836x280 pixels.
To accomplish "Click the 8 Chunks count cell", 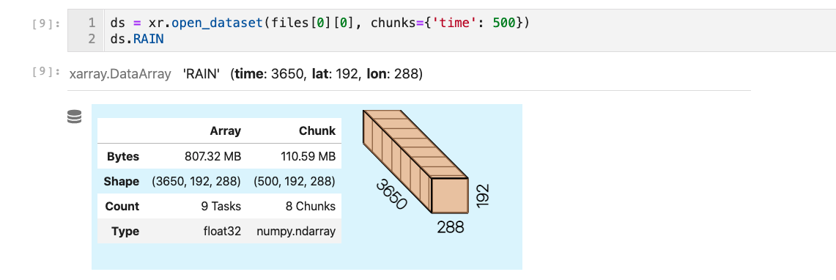I will (311, 207).
